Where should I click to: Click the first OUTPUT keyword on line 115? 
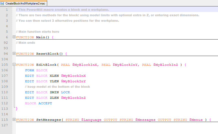[110, 120]
